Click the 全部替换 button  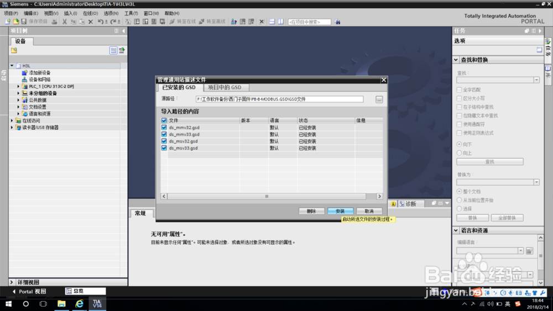[x=507, y=218]
